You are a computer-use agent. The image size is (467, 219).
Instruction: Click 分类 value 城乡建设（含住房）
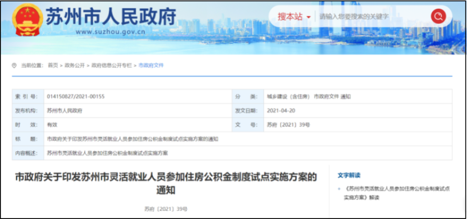[288, 96]
